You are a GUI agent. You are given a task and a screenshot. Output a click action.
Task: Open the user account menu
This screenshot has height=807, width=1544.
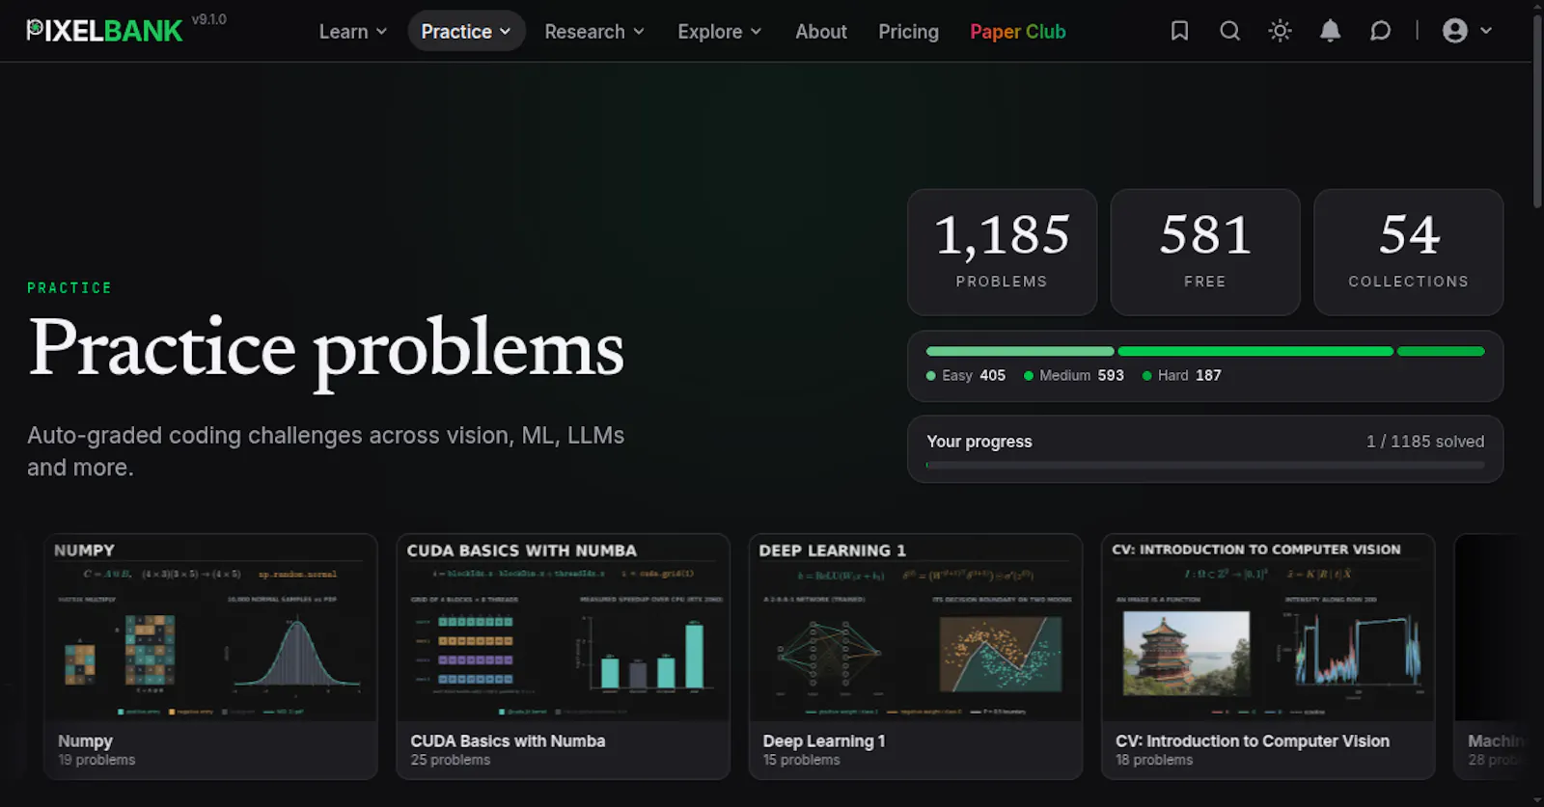[1467, 31]
